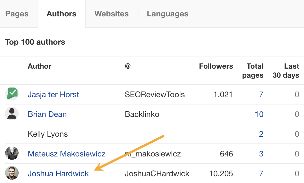Click the 7 total pages for Jasja ter Horst
This screenshot has width=304, height=183.
point(261,95)
